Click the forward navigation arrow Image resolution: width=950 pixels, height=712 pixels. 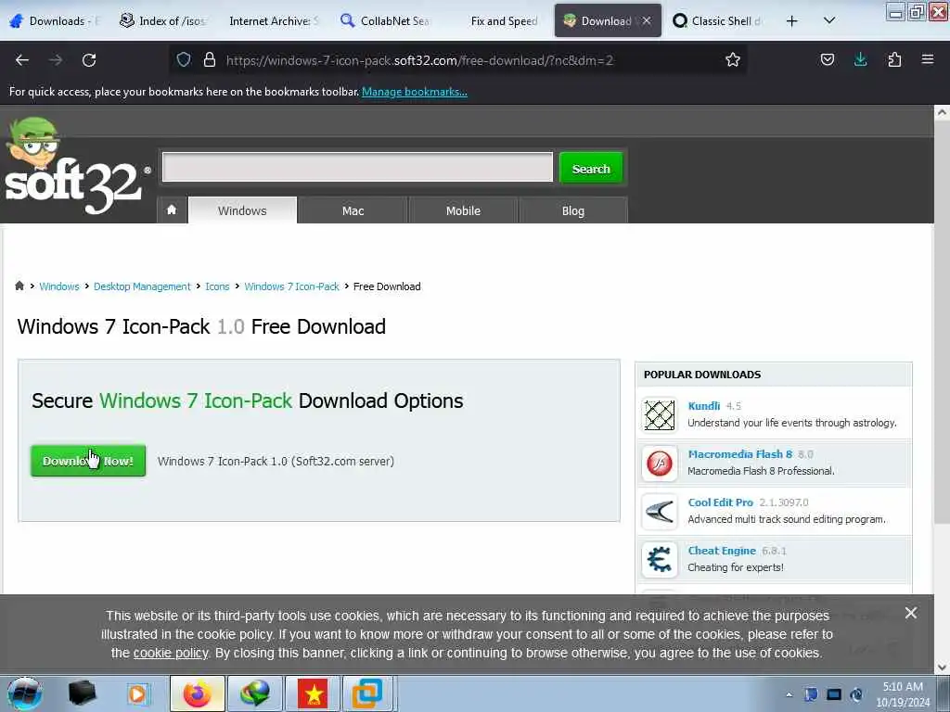point(56,60)
